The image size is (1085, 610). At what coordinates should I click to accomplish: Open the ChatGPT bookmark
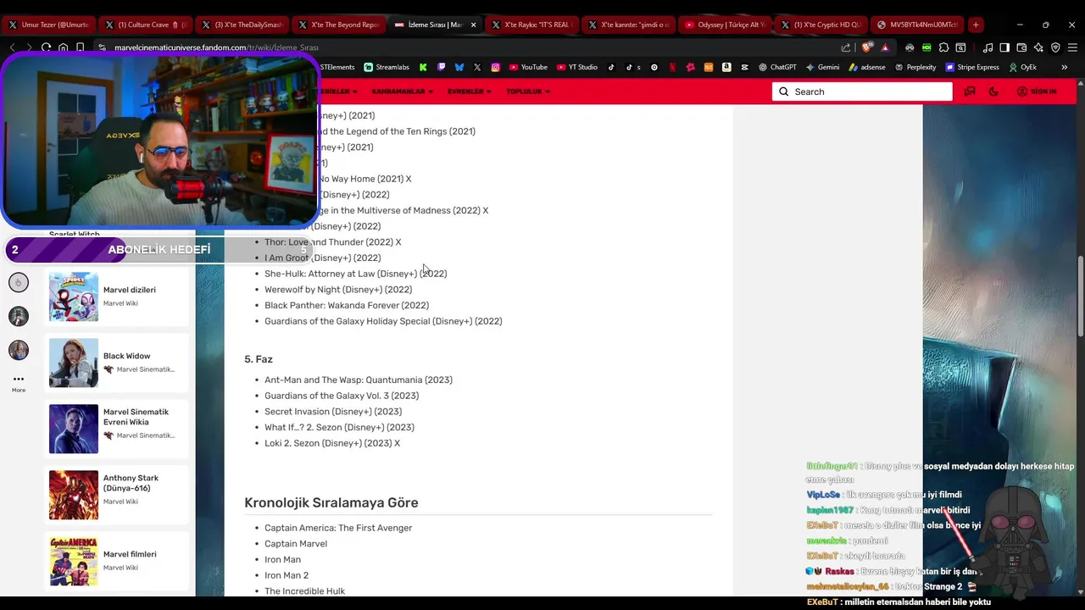pyautogui.click(x=777, y=67)
